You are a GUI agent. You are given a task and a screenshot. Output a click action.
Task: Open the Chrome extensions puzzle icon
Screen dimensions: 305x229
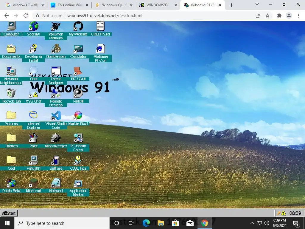coord(279,16)
